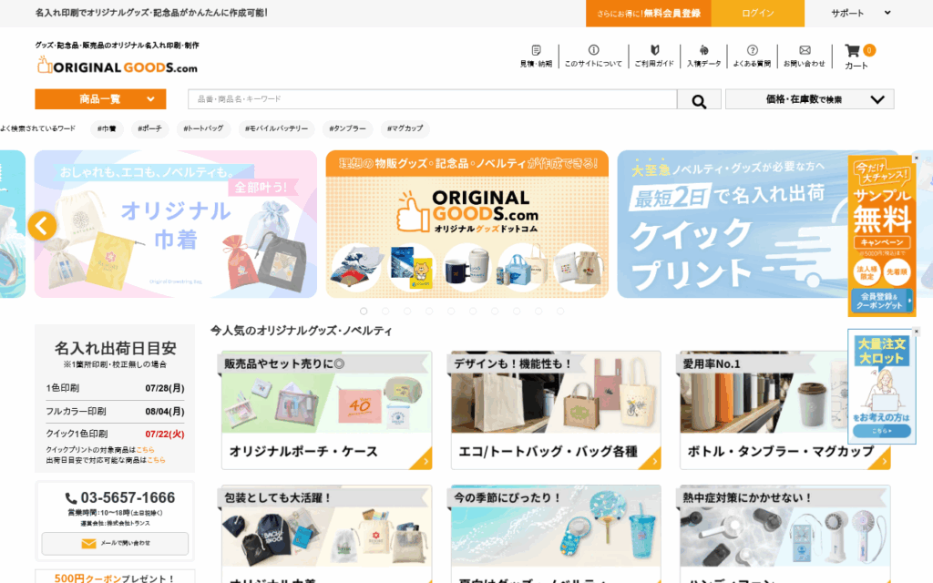
Task: Select seventh carousel indicator dot
Action: pyautogui.click(x=495, y=312)
